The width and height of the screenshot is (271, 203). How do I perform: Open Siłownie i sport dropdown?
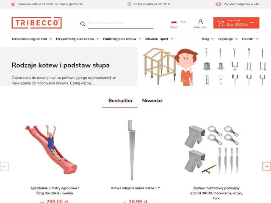pyautogui.click(x=159, y=39)
